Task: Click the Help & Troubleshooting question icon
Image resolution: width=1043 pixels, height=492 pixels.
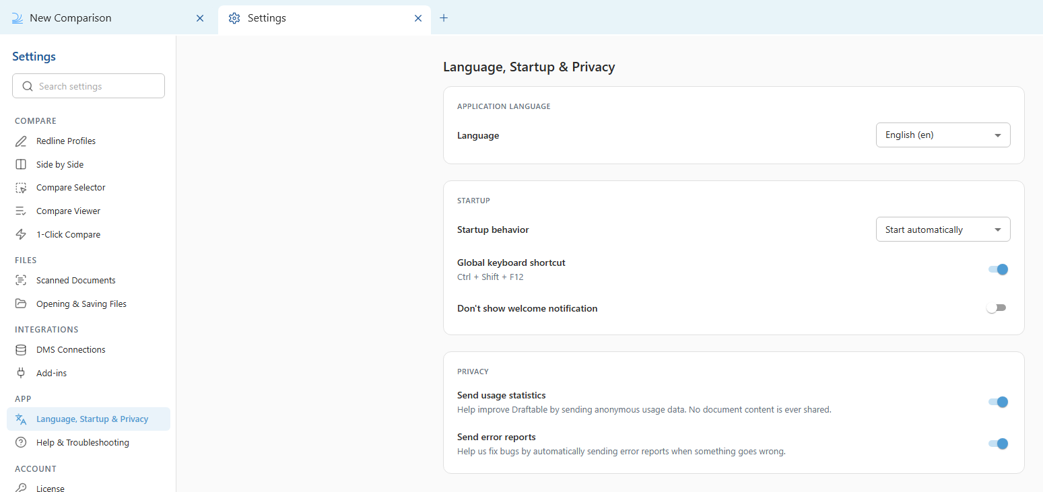Action: [22, 442]
